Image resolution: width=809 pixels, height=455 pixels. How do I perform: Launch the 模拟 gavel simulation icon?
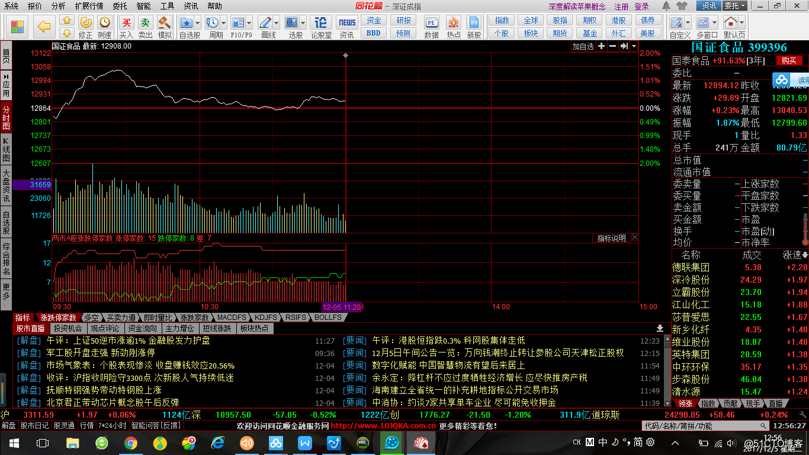tap(165, 23)
